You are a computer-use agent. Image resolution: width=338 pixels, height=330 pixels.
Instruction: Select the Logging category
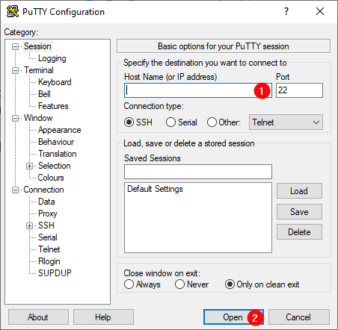pyautogui.click(x=52, y=58)
